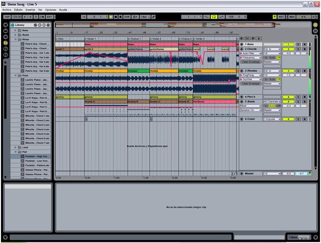Image resolution: width=321 pixels, height=243 pixels.
Task: Toggle the punch-in switch
Action: tap(206, 17)
